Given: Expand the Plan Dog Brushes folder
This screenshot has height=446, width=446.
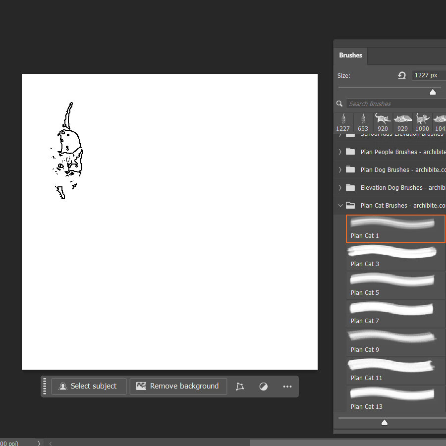Looking at the screenshot, I should 340,169.
